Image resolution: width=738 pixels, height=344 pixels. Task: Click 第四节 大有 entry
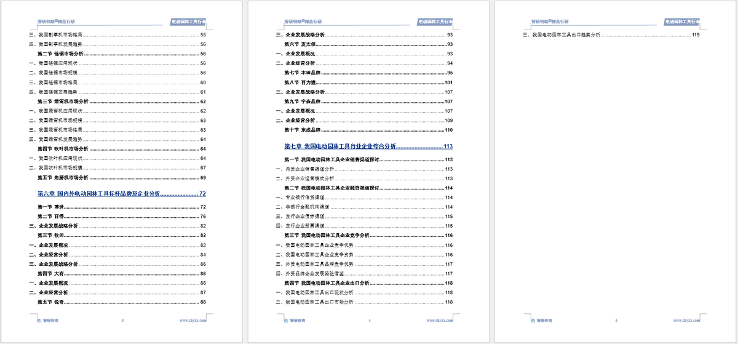pos(121,273)
